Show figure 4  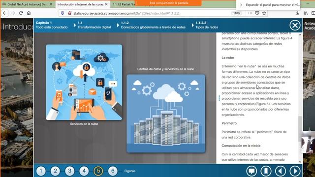pyautogui.click(x=84, y=171)
